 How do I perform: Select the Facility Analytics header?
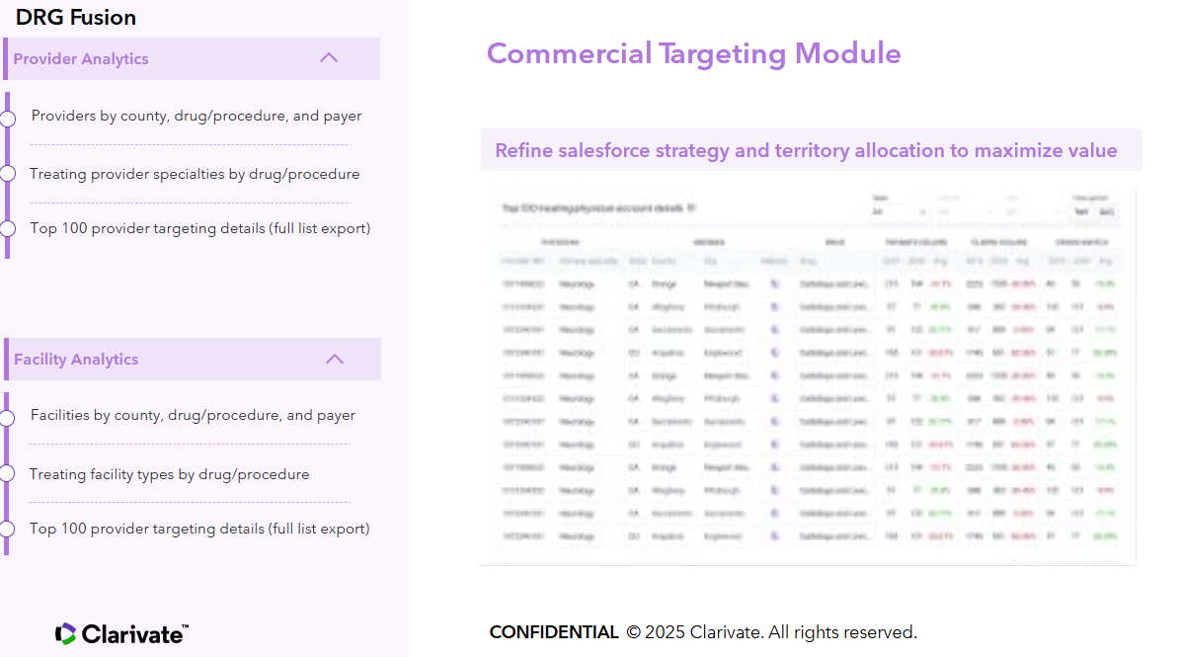[x=76, y=360]
